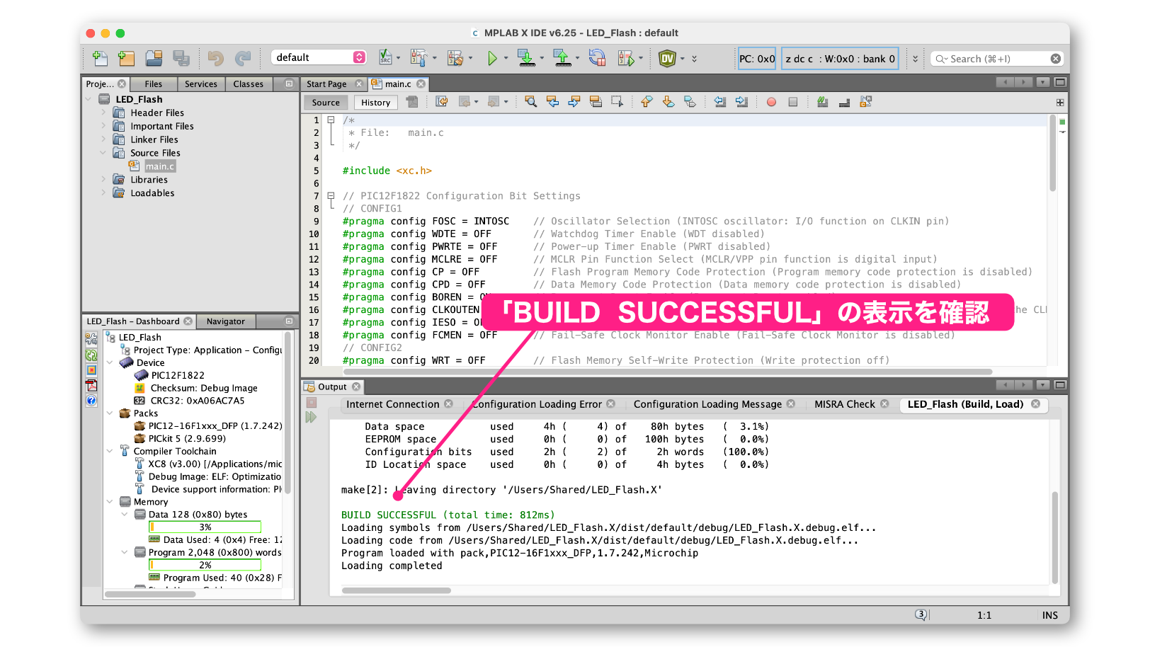Click the Read Device Memory icon
This screenshot has height=647, width=1150.
pos(562,59)
